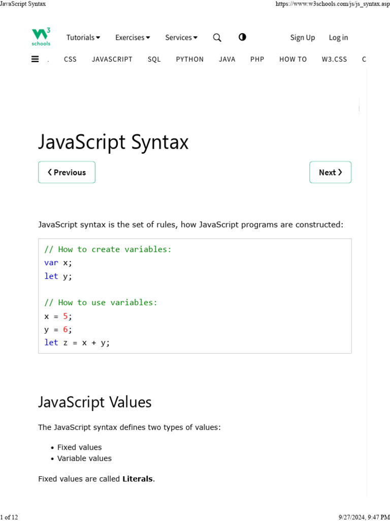The width and height of the screenshot is (390, 521).
Task: Click the JavaScript Values heading
Action: [95, 402]
